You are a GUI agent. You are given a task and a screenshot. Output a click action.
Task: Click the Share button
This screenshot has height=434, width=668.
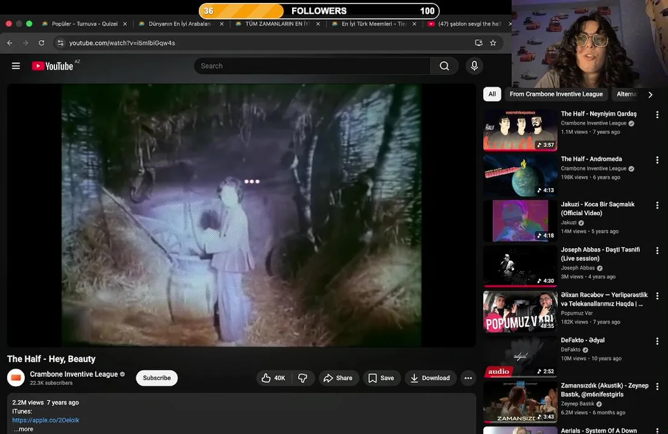click(x=339, y=378)
